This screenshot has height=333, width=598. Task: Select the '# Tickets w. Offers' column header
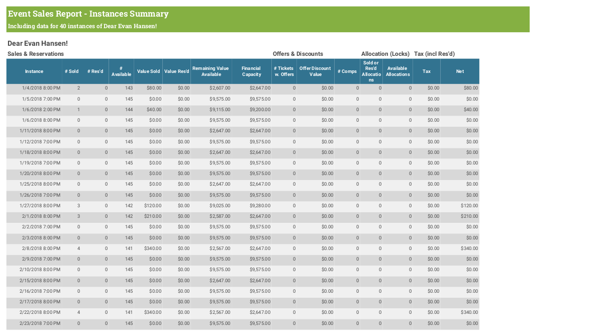(x=284, y=71)
